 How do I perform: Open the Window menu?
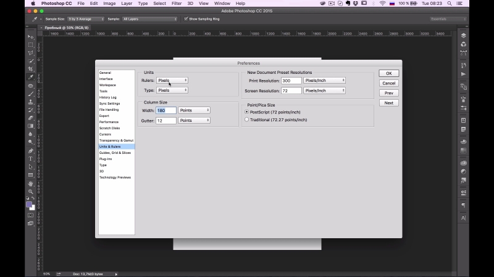point(222,4)
